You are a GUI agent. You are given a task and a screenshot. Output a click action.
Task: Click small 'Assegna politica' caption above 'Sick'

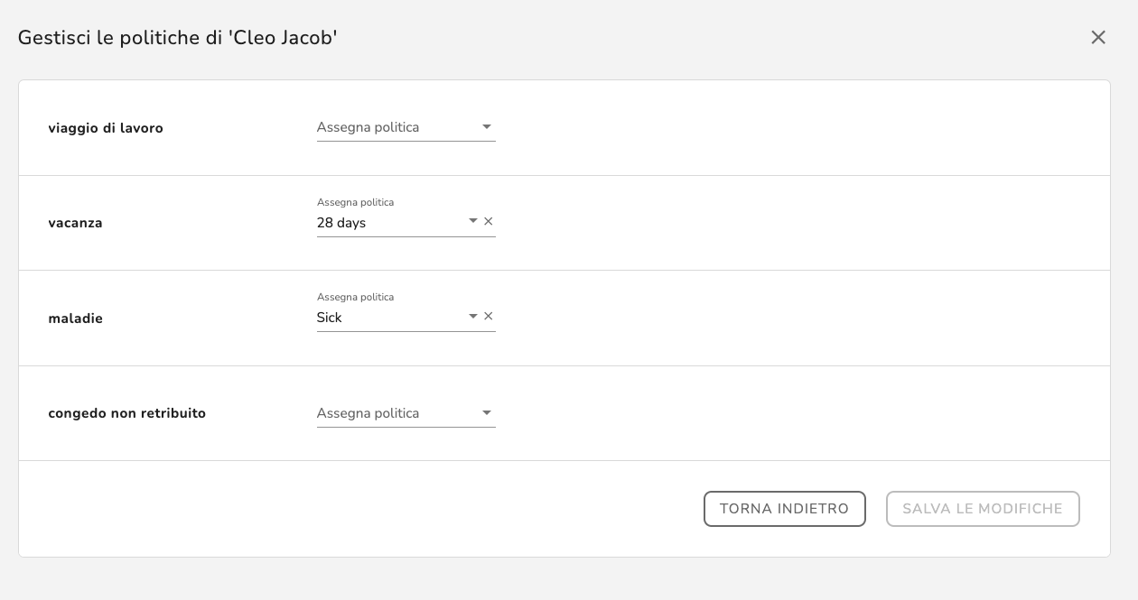pos(356,297)
